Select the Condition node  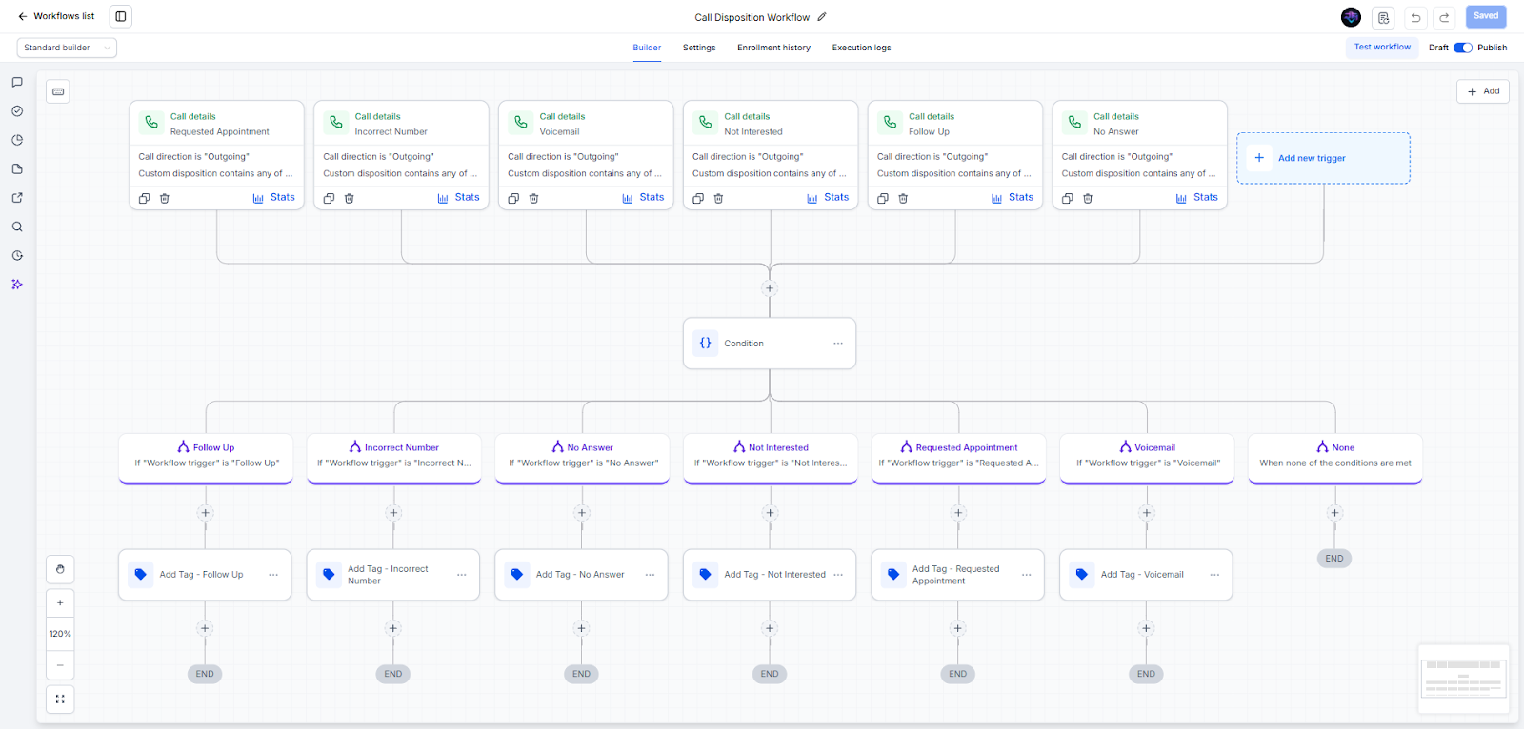(x=770, y=344)
